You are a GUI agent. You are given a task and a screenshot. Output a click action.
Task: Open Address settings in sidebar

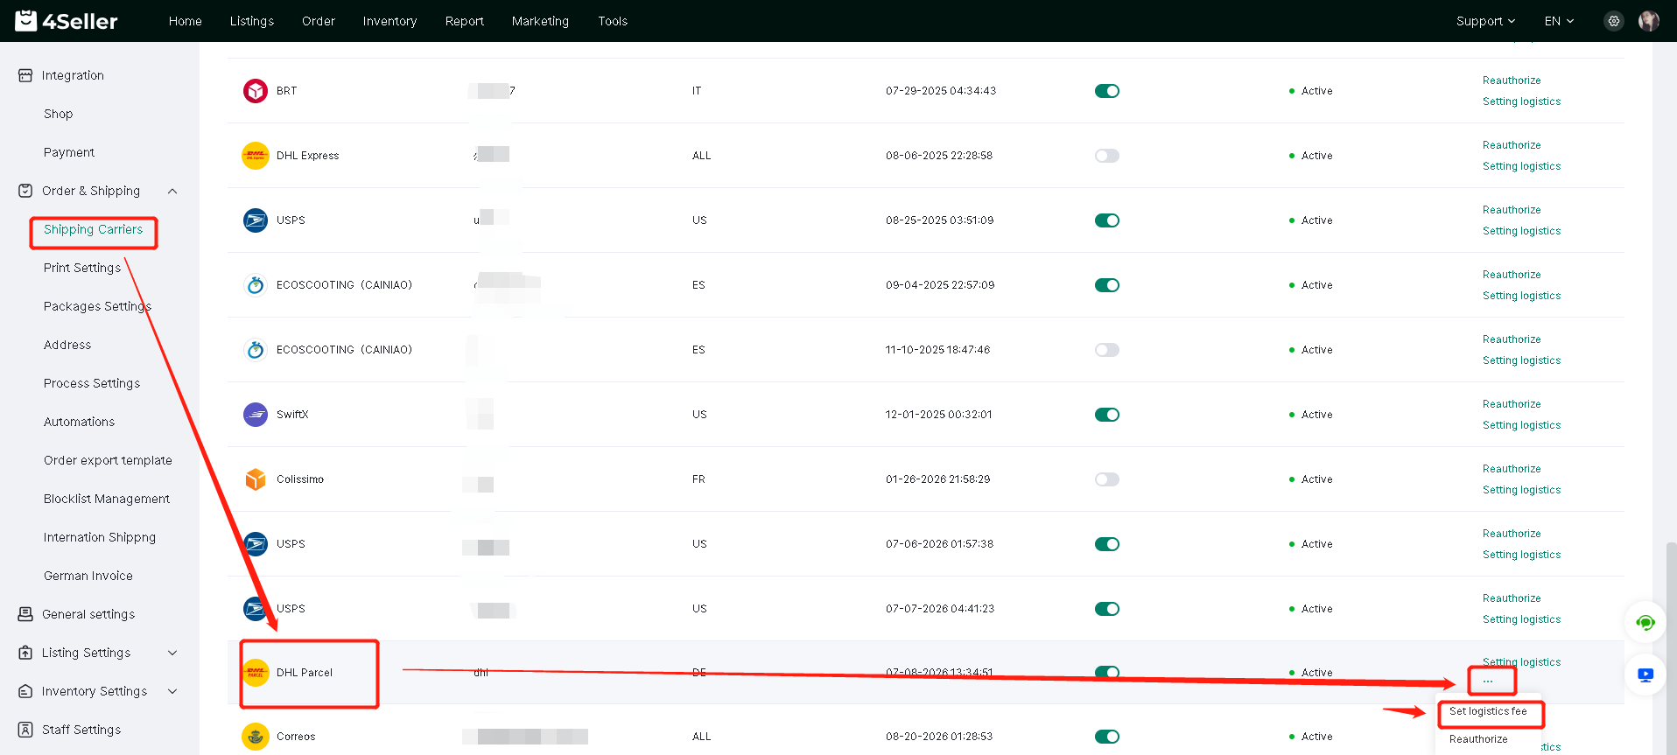click(67, 345)
